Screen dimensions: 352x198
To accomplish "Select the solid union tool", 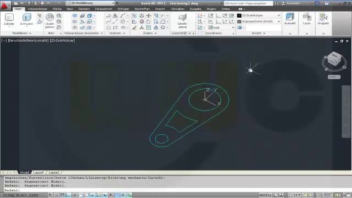I will click(x=75, y=16).
